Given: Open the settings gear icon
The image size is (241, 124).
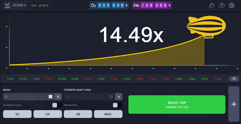Looking at the screenshot, I should pos(232,6).
